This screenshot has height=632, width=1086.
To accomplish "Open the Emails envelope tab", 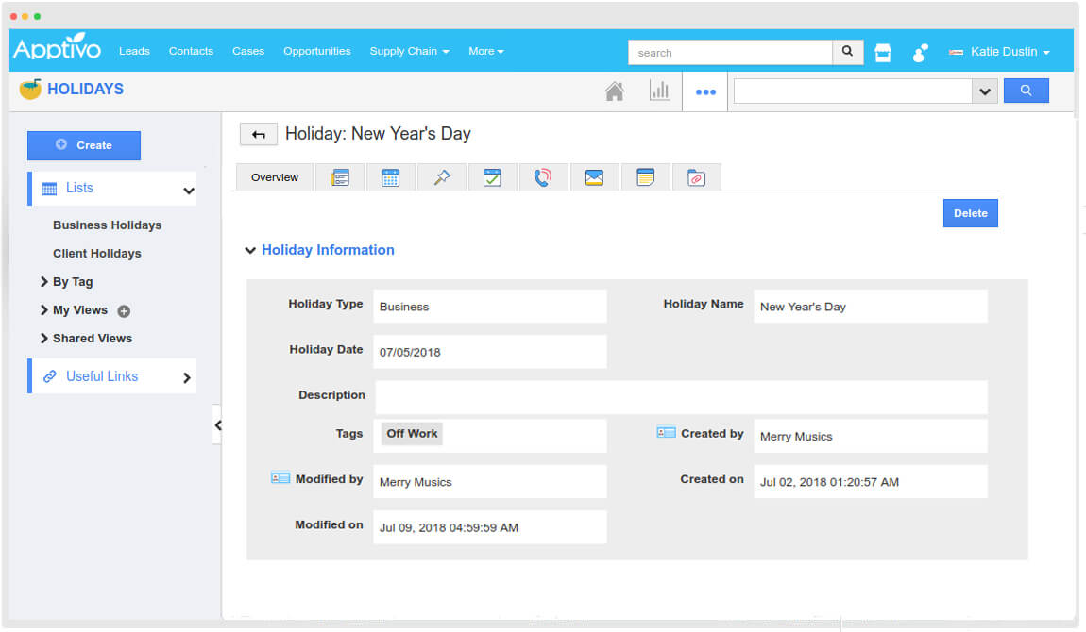I will click(594, 177).
